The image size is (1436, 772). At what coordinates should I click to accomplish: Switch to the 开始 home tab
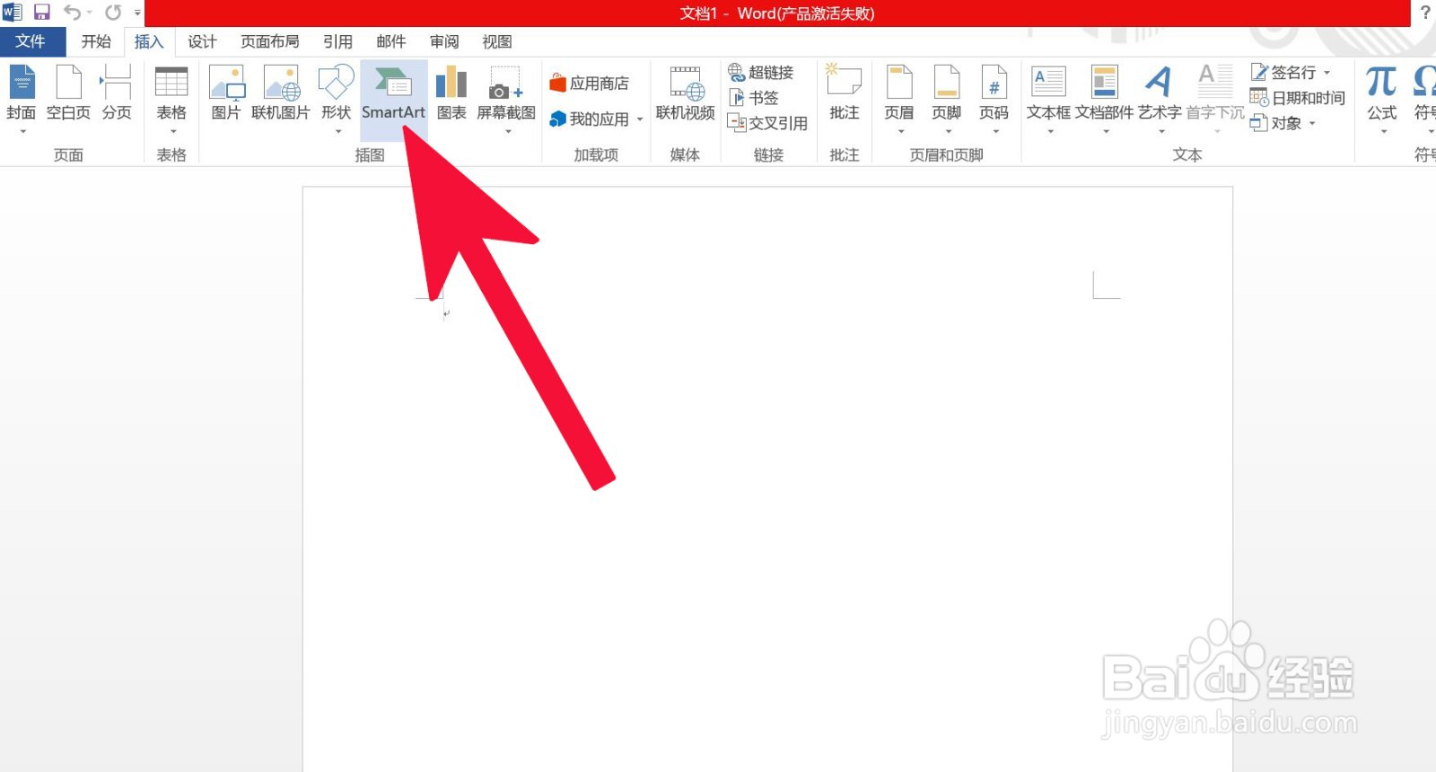[96, 41]
